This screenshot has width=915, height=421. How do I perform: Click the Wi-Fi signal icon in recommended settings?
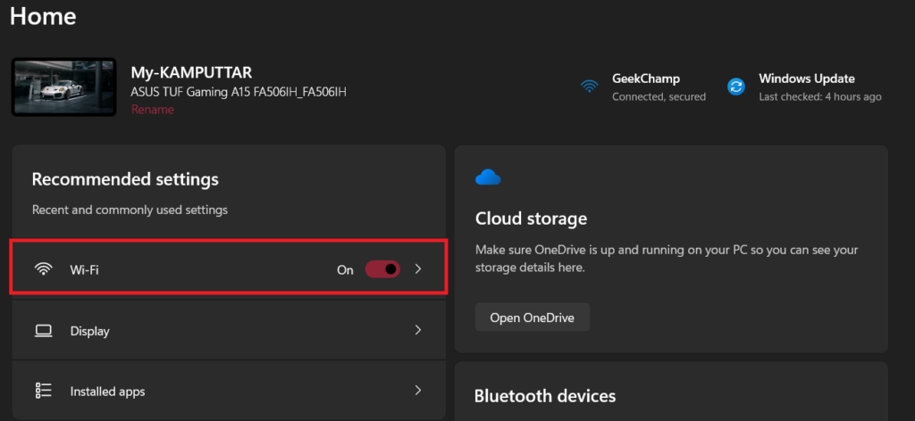(x=43, y=269)
